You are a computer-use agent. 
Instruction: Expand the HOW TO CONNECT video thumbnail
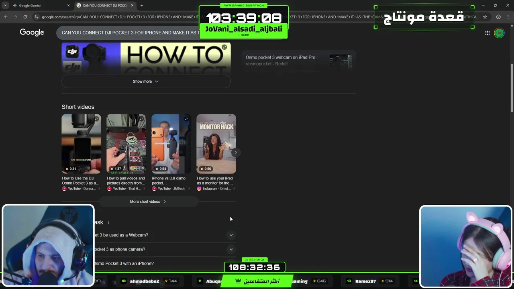(224, 47)
